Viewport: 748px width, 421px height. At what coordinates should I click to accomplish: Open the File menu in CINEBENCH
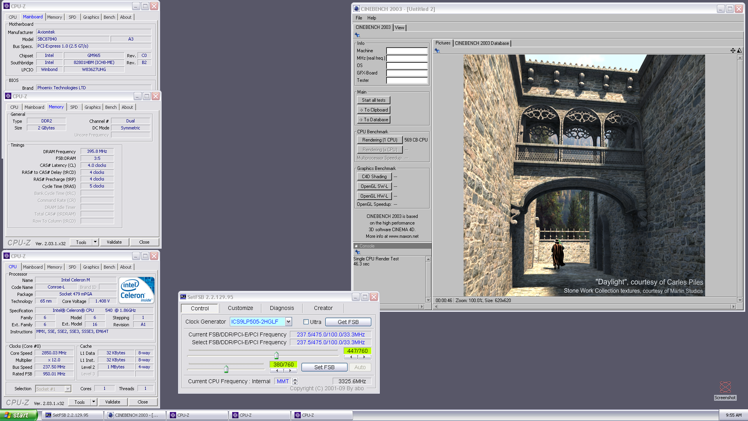359,18
